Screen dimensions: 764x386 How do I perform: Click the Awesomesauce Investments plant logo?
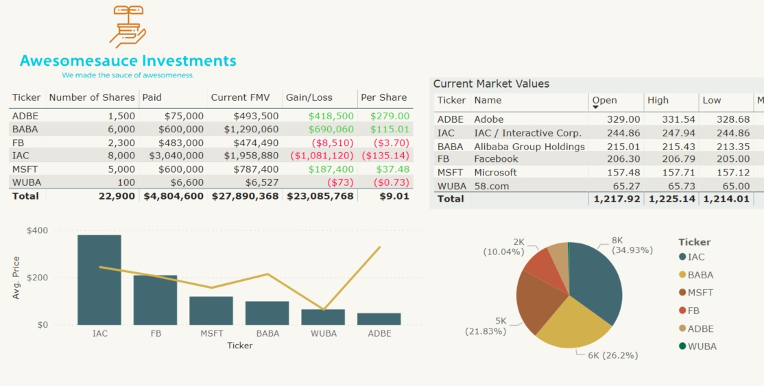point(128,27)
